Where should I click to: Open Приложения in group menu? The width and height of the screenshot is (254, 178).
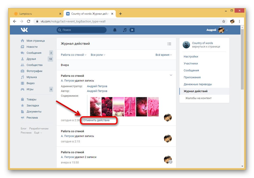(192, 77)
